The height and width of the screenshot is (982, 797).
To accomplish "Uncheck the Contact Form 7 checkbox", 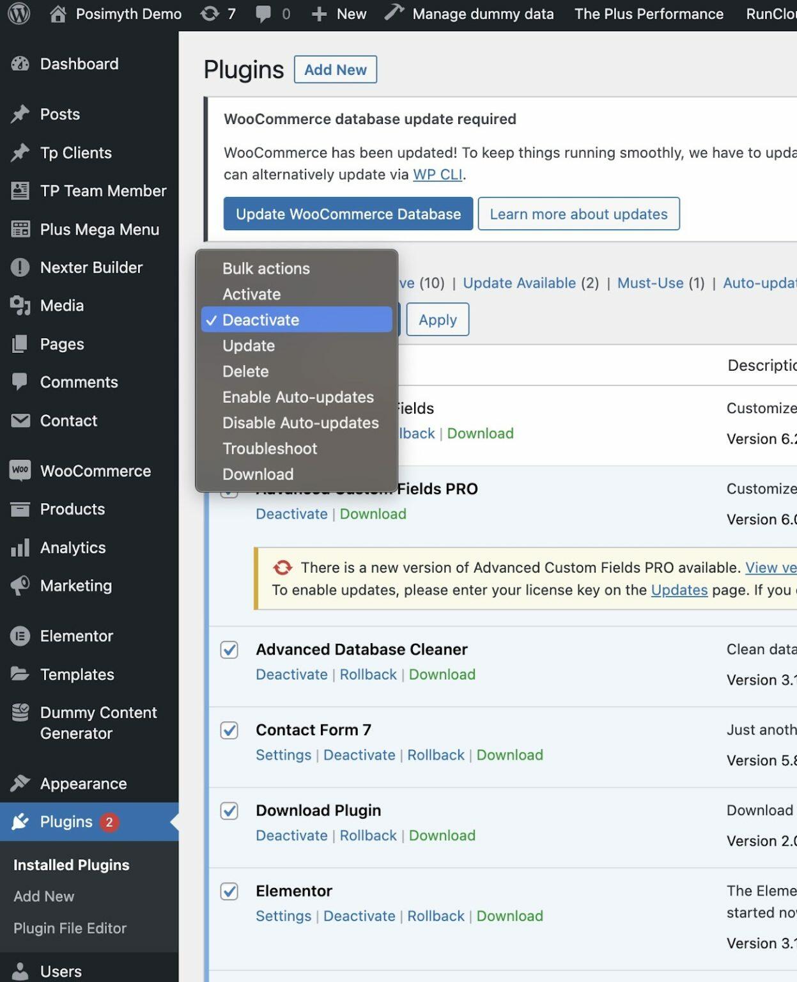I will click(x=229, y=730).
